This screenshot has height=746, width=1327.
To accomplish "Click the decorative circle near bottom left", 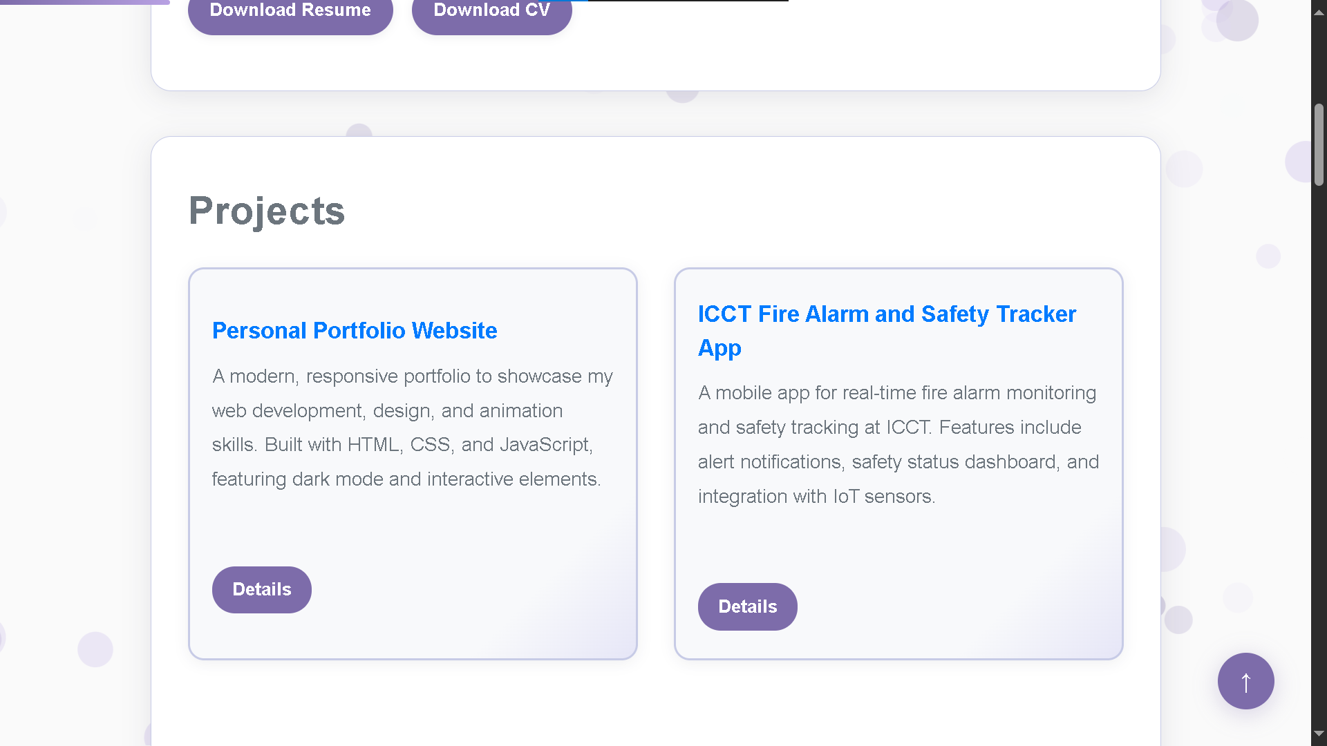I will (x=95, y=649).
